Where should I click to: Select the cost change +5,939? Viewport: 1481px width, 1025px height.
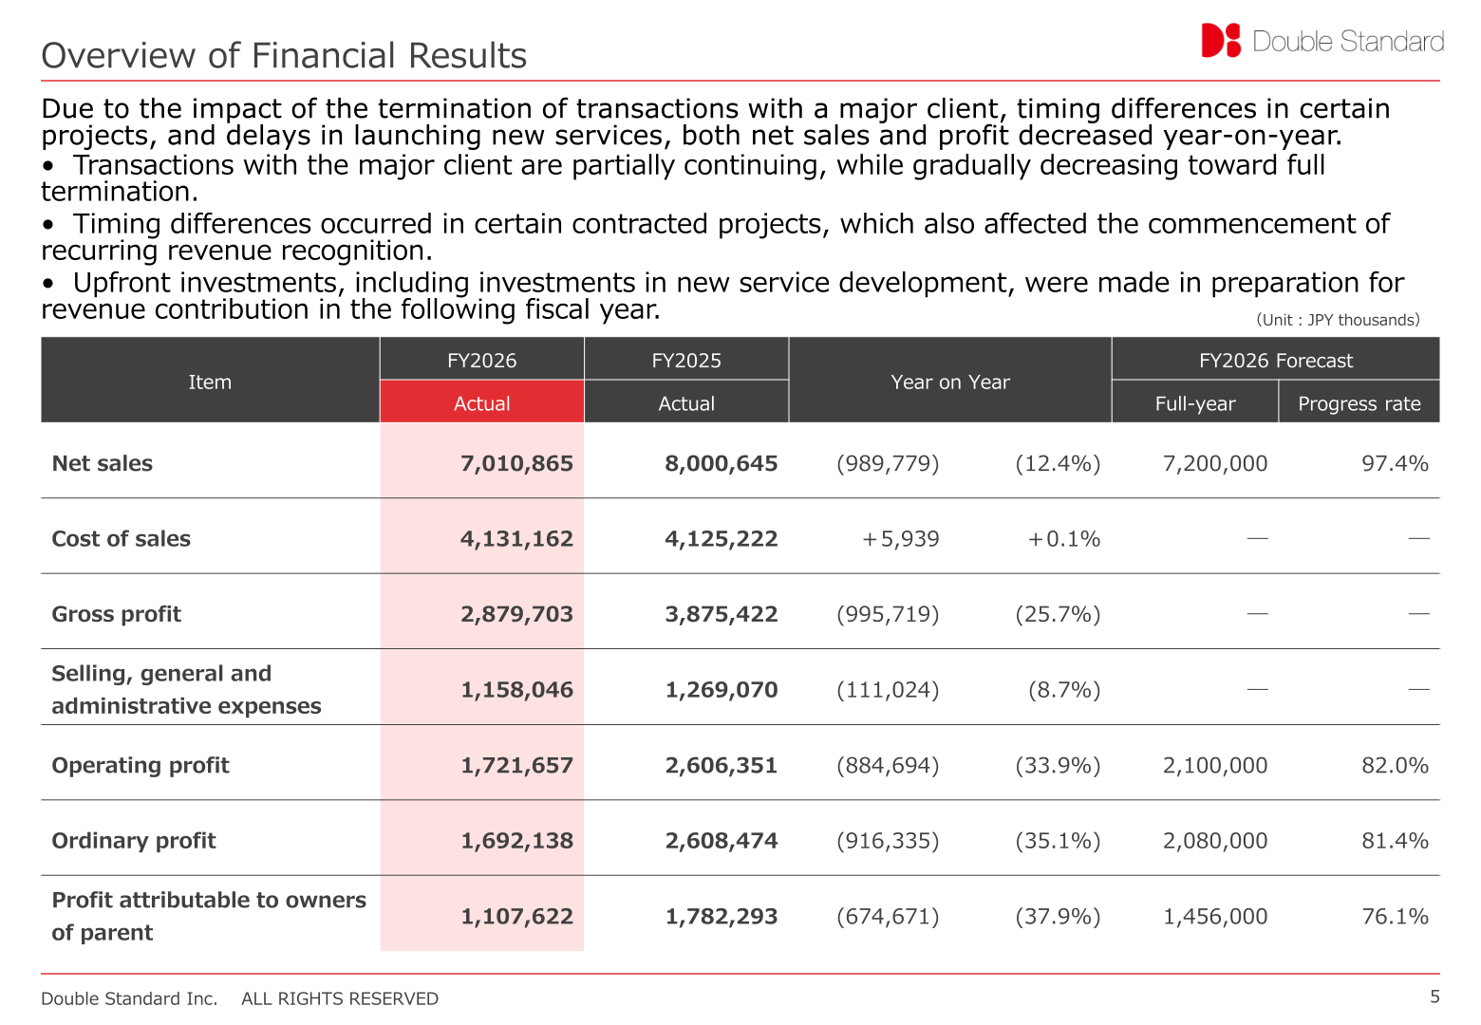click(900, 539)
